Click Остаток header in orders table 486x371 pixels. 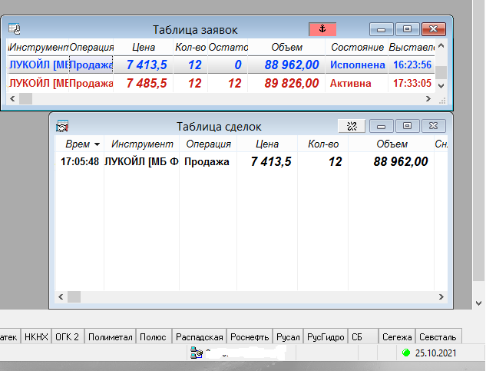228,47
